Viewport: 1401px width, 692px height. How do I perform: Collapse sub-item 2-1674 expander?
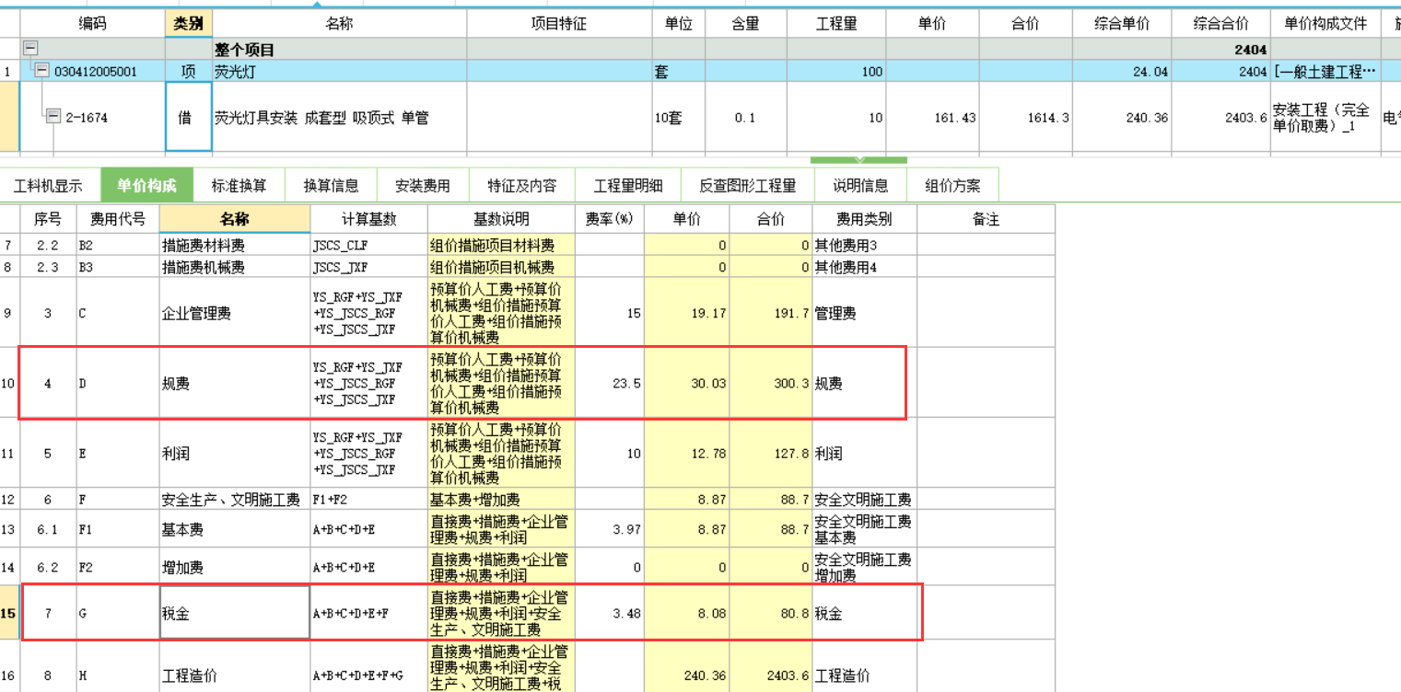(53, 117)
